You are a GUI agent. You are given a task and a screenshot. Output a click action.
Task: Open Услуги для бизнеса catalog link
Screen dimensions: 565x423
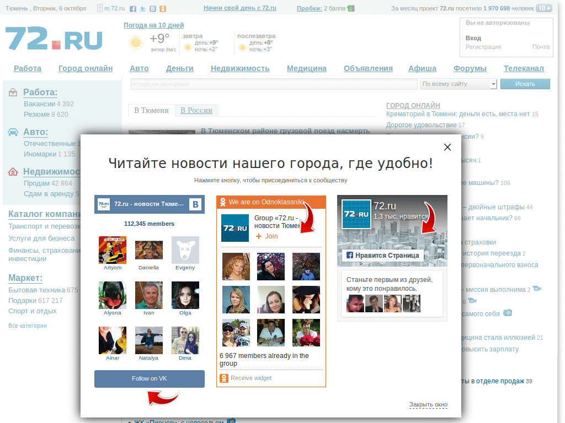[41, 238]
